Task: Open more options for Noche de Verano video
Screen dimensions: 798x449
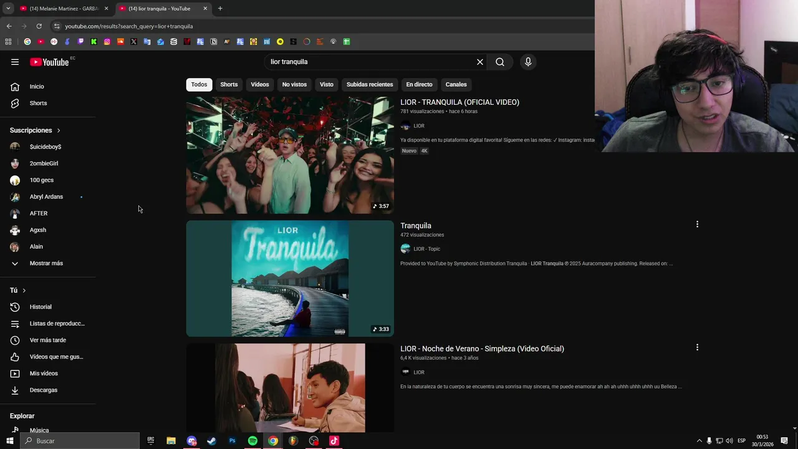Action: click(x=697, y=347)
